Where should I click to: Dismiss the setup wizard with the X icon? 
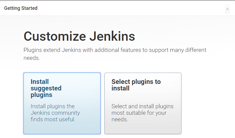(227, 9)
